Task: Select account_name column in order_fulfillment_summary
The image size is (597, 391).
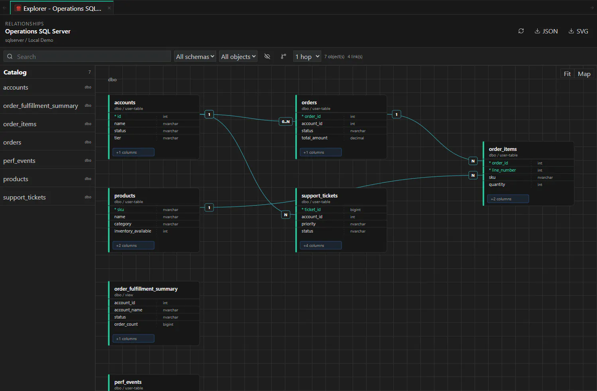Action: point(154,310)
